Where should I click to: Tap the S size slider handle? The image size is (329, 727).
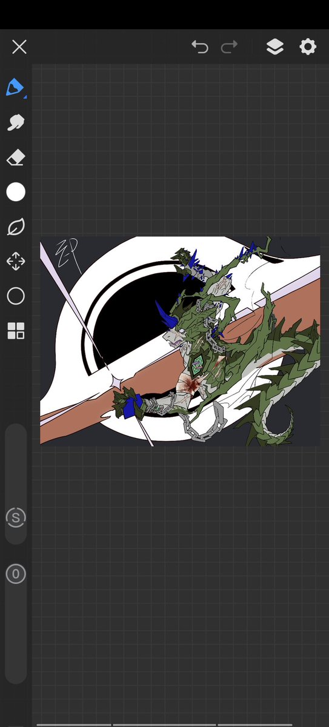16,517
